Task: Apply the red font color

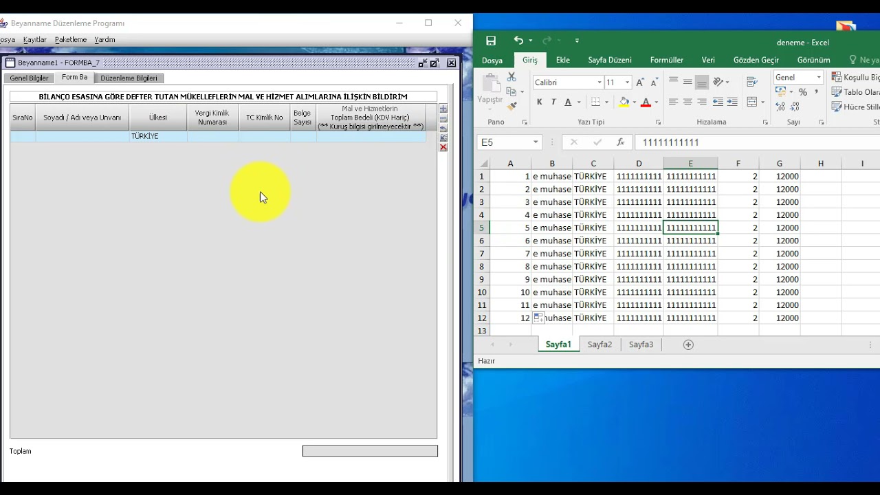Action: coord(646,102)
